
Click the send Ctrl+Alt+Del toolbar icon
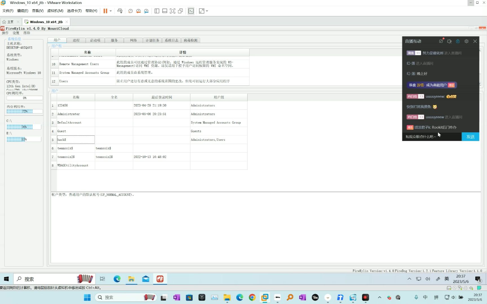pyautogui.click(x=120, y=11)
